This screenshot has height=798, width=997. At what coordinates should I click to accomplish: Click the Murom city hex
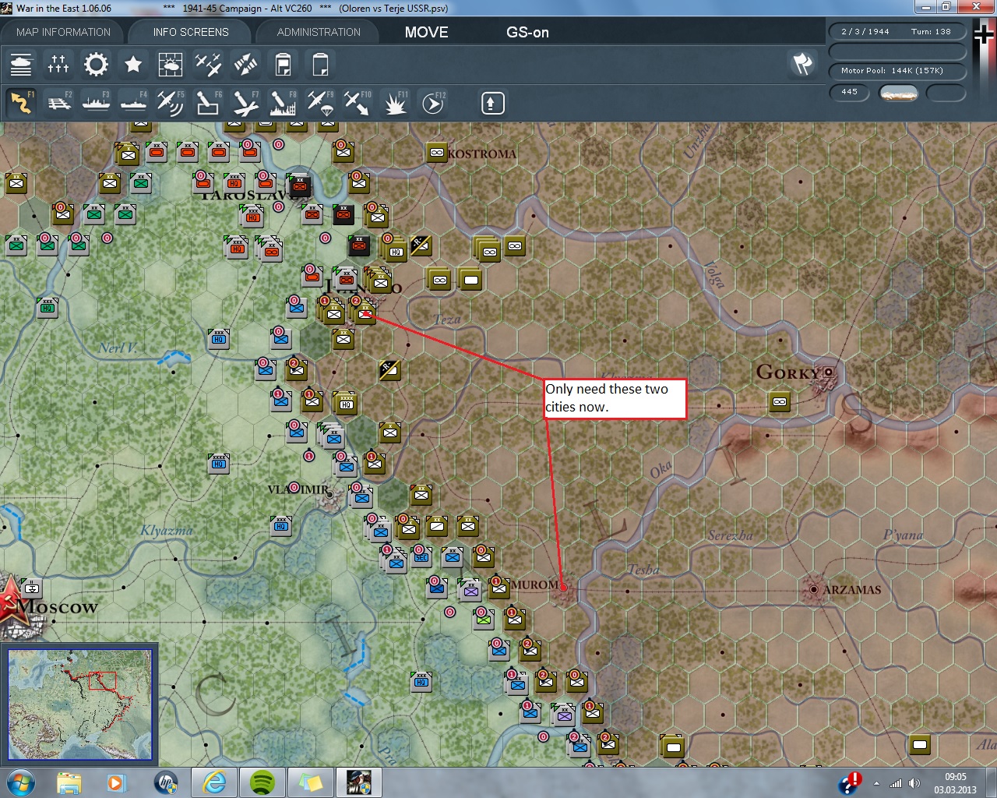coord(563,588)
